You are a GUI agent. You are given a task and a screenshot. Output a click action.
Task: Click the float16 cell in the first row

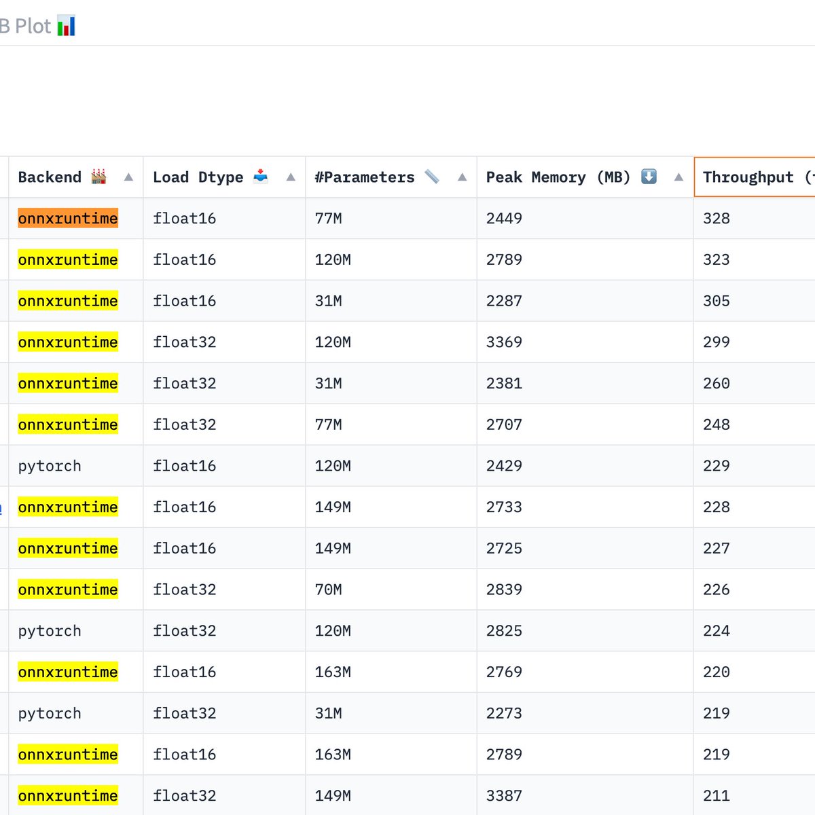pyautogui.click(x=184, y=218)
